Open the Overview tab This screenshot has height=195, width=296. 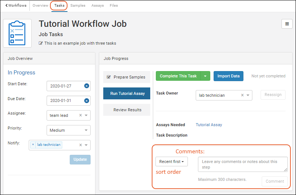click(40, 6)
